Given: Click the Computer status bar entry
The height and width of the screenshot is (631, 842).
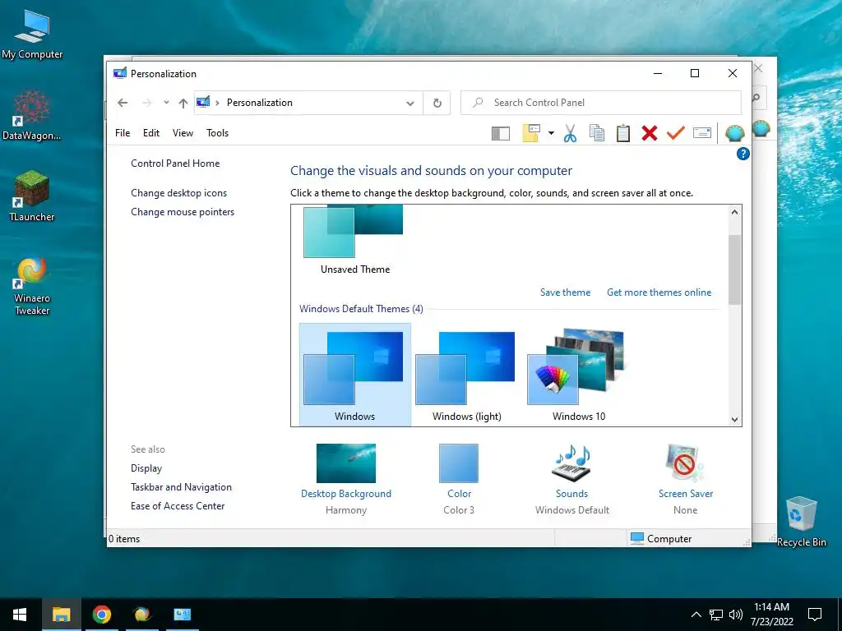Looking at the screenshot, I should coord(661,539).
